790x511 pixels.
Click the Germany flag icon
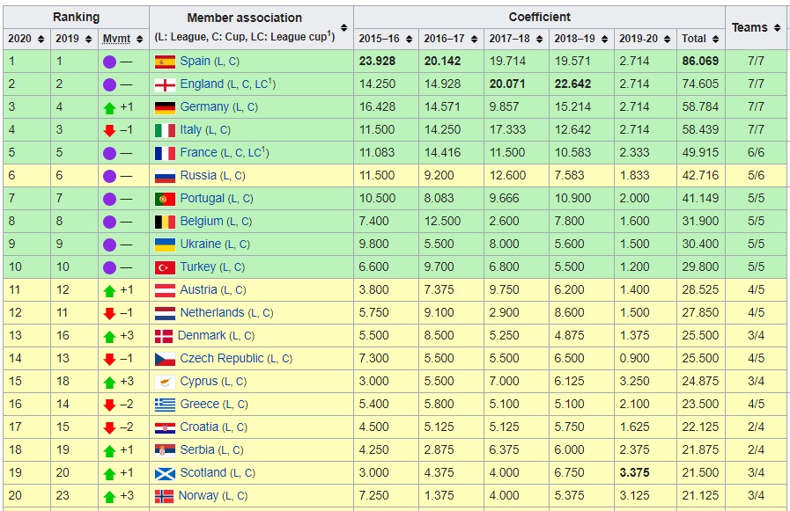[x=165, y=107]
